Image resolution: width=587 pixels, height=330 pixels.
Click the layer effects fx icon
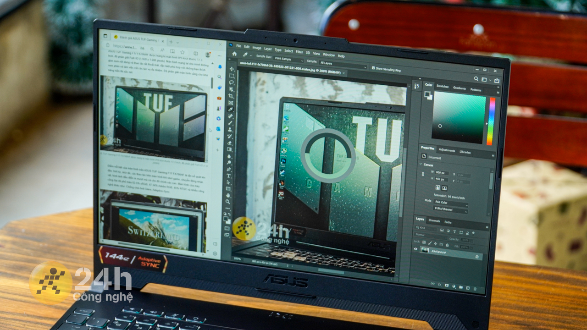(x=439, y=285)
